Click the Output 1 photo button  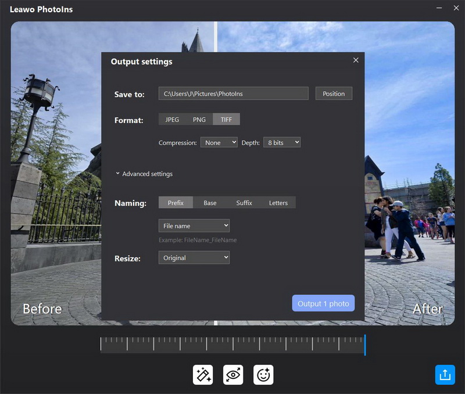323,303
